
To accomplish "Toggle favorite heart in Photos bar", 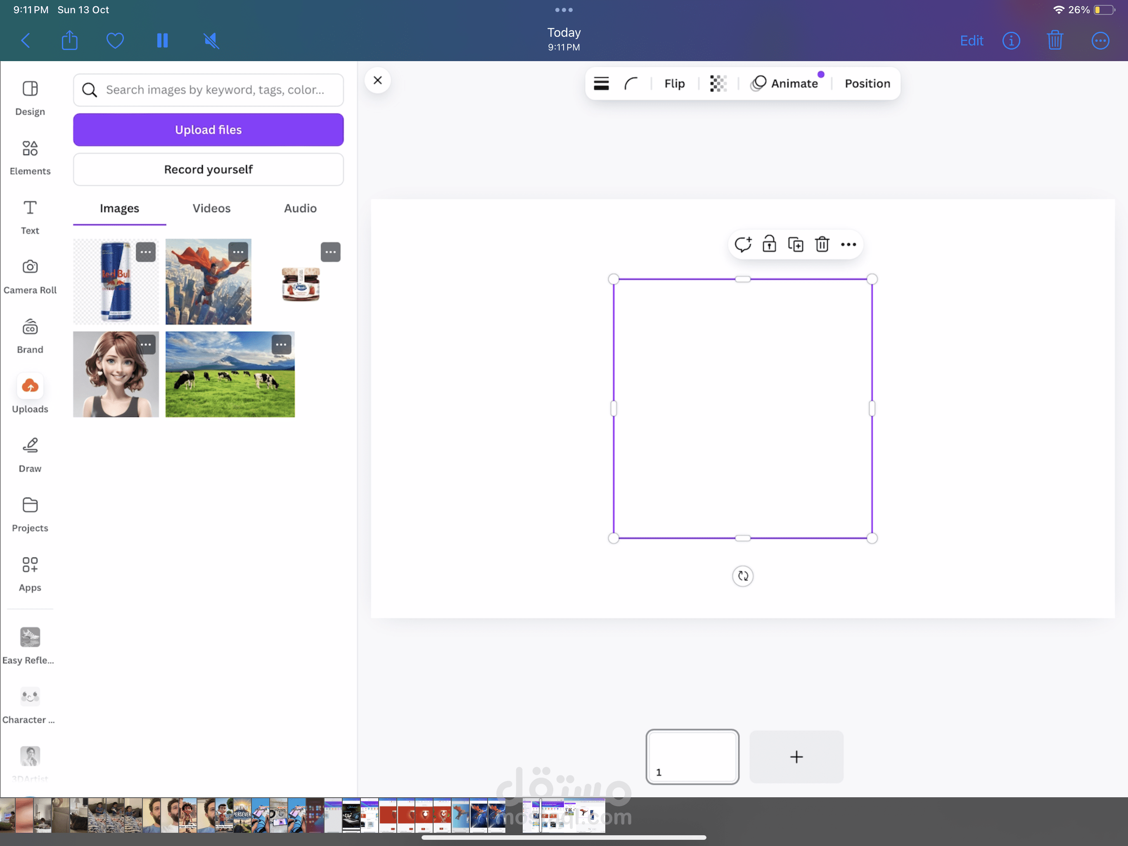I will click(x=115, y=40).
